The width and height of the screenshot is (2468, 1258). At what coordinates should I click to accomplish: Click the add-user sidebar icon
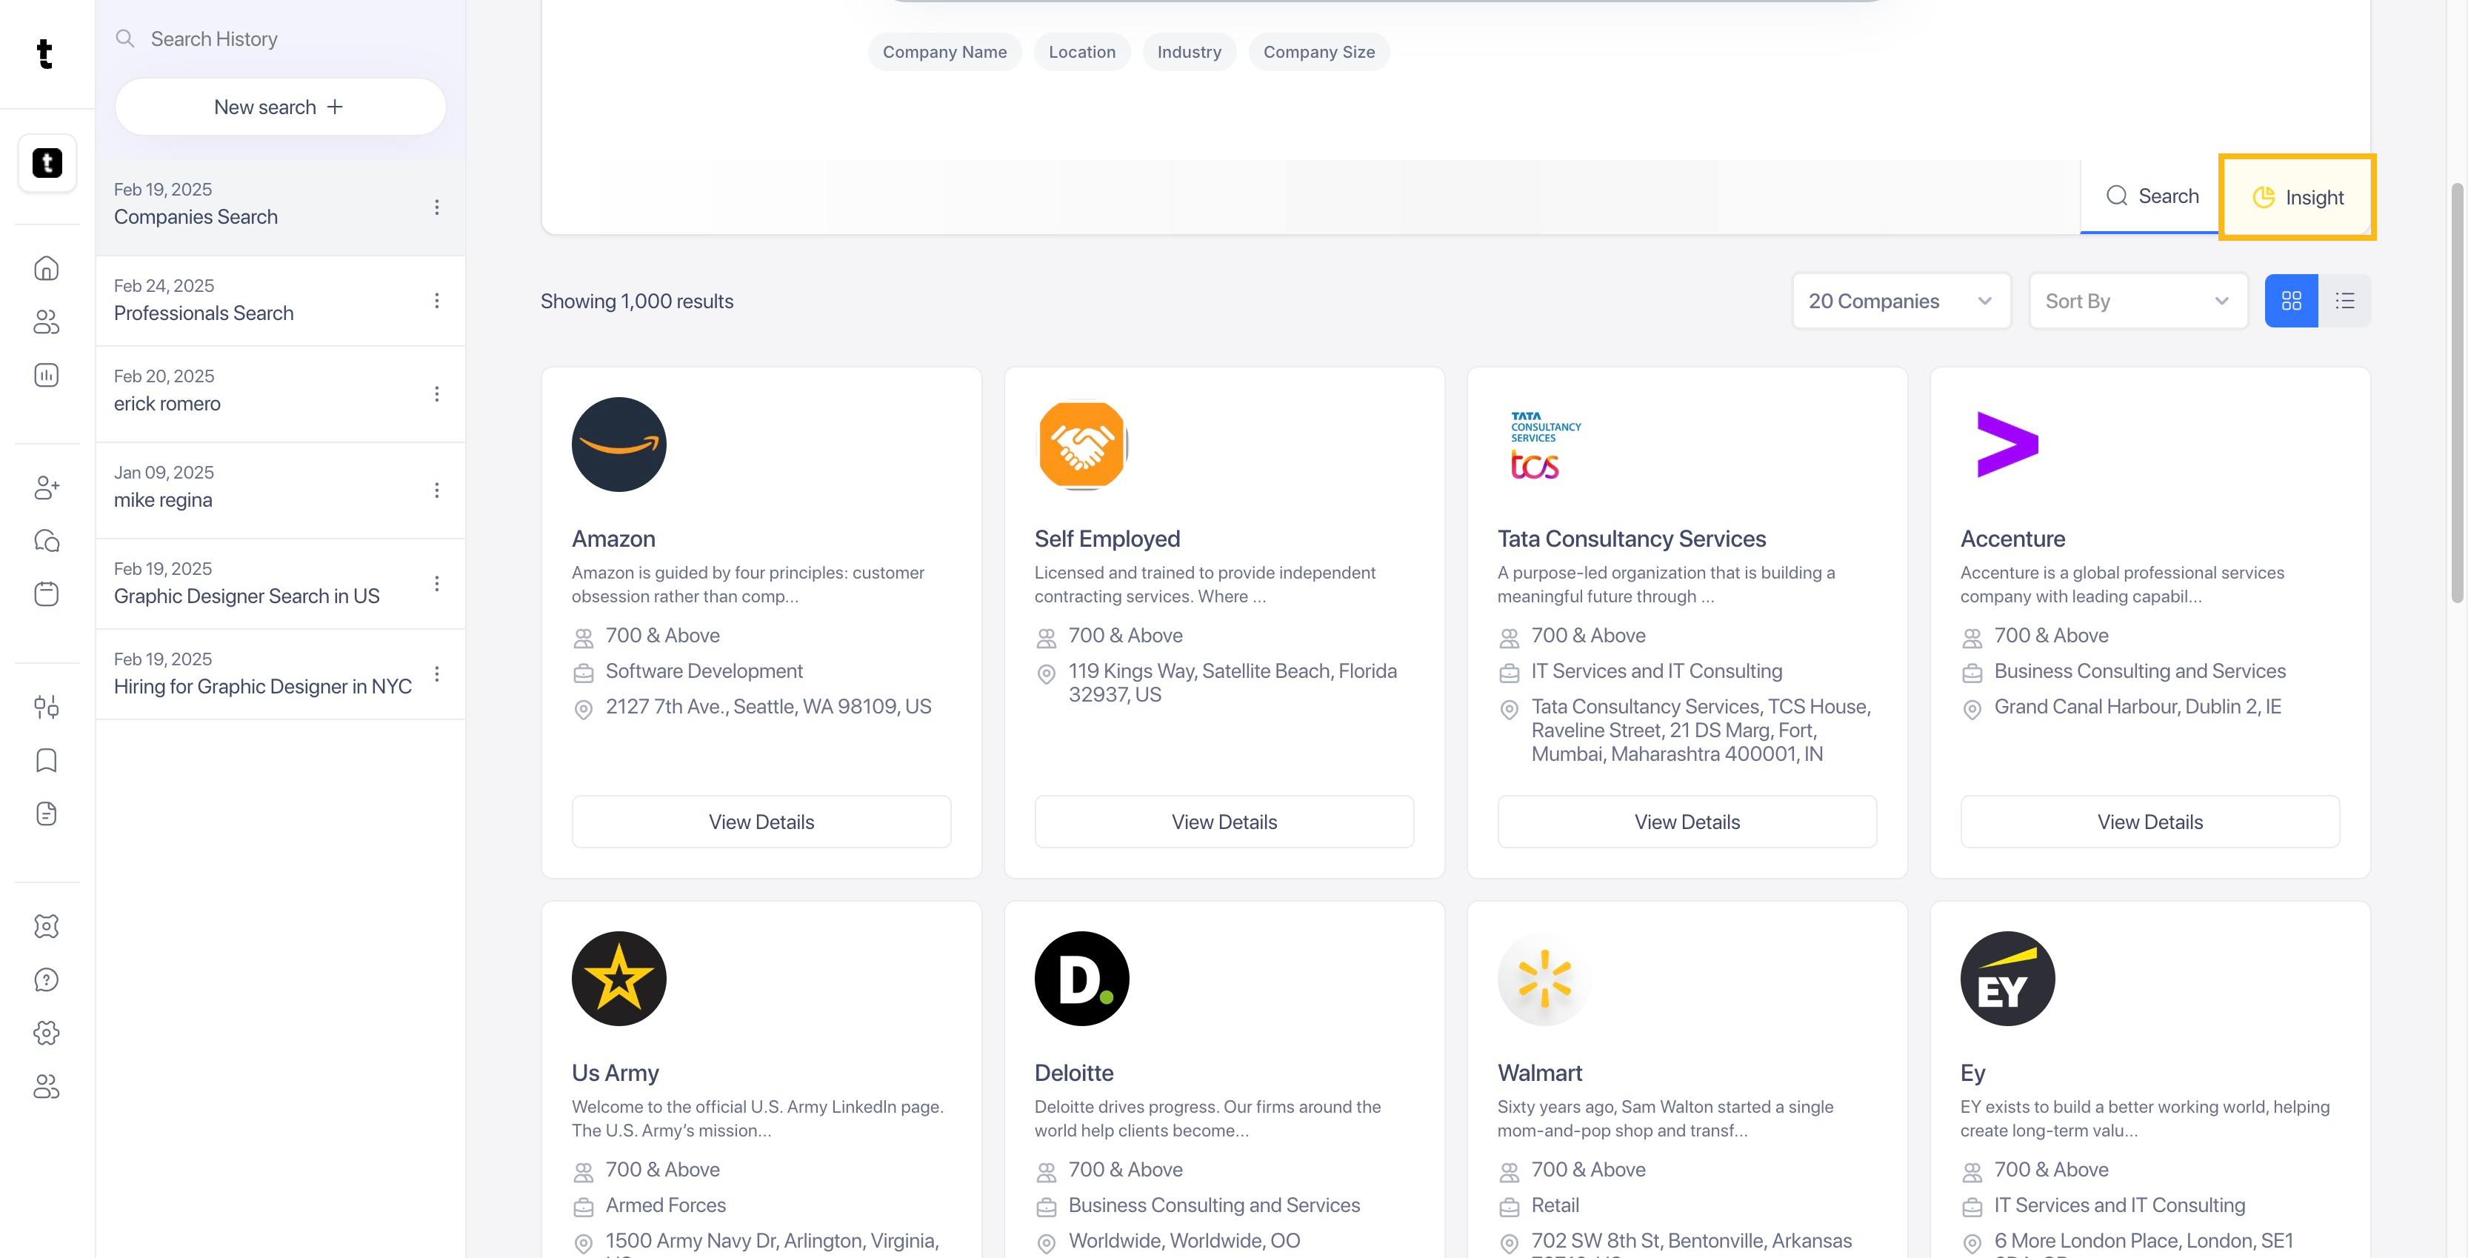coord(46,487)
